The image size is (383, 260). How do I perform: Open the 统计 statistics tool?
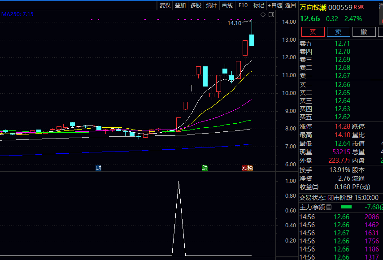pos(212,5)
